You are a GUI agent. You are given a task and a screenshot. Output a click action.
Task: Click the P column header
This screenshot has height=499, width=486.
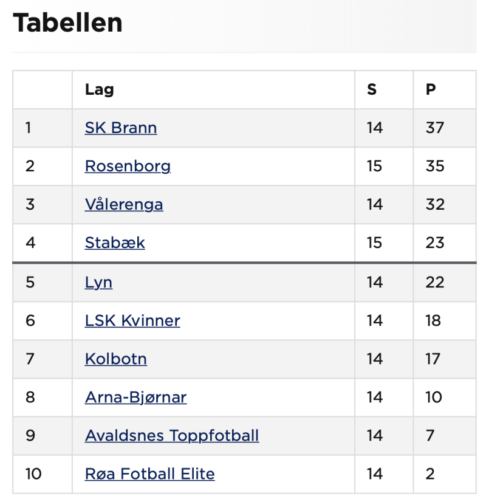431,90
